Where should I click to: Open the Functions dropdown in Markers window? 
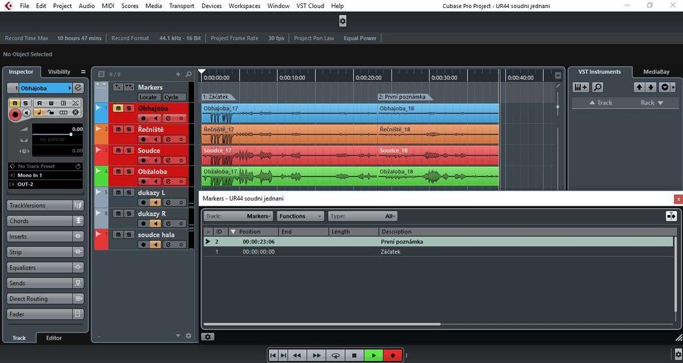(x=300, y=216)
